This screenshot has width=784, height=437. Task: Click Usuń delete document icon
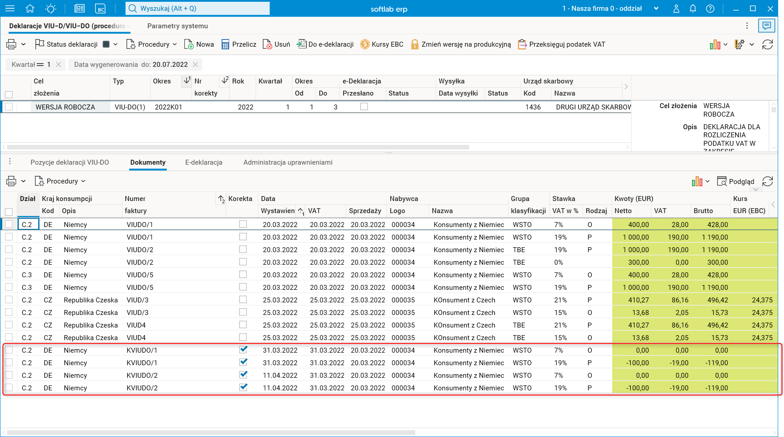(x=267, y=44)
